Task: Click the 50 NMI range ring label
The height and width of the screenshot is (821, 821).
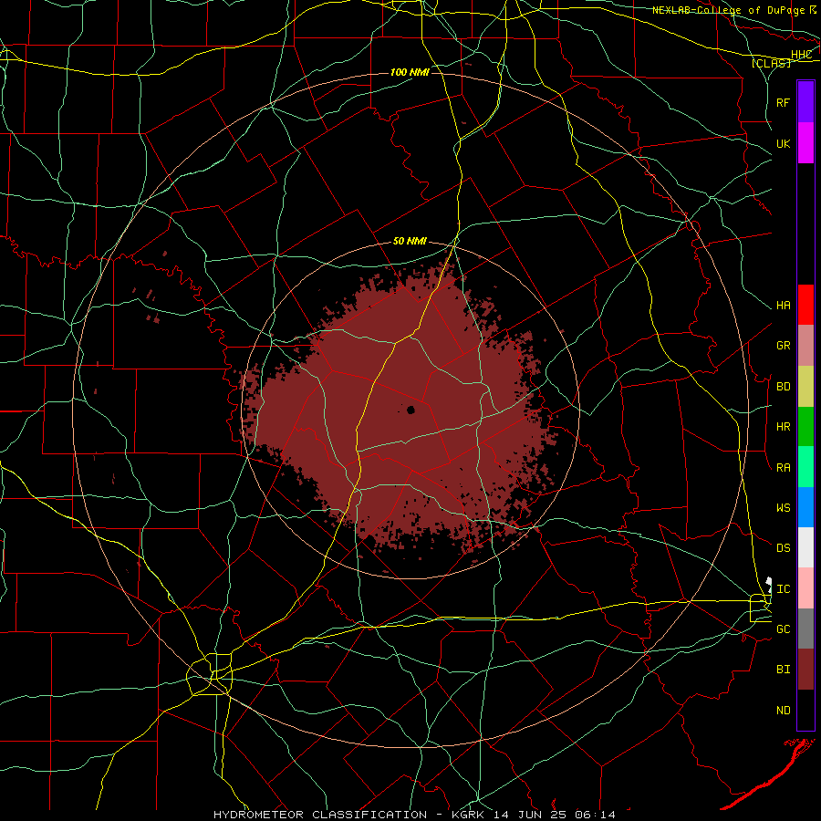Action: click(x=410, y=241)
